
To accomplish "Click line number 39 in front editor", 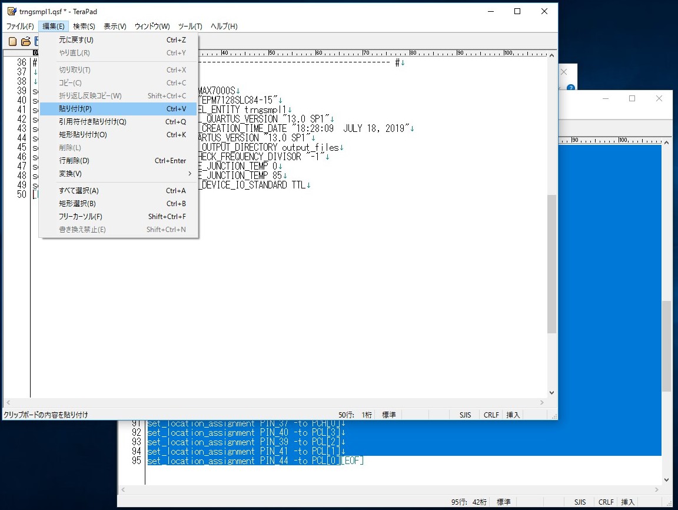I will 22,91.
